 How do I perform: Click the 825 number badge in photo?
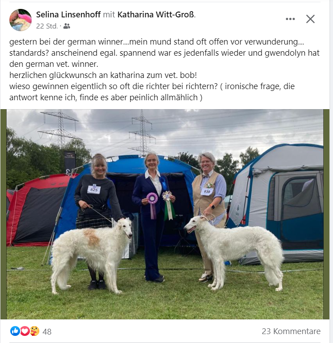point(94,189)
